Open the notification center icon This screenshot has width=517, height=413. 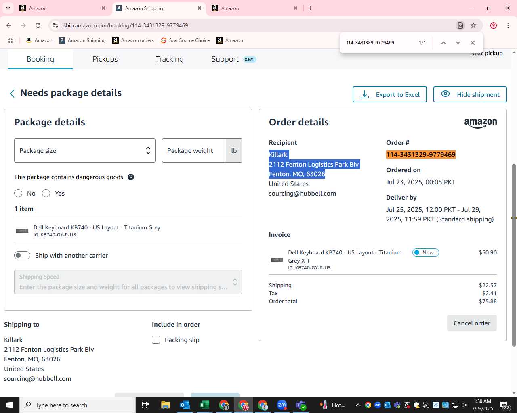[x=505, y=405]
